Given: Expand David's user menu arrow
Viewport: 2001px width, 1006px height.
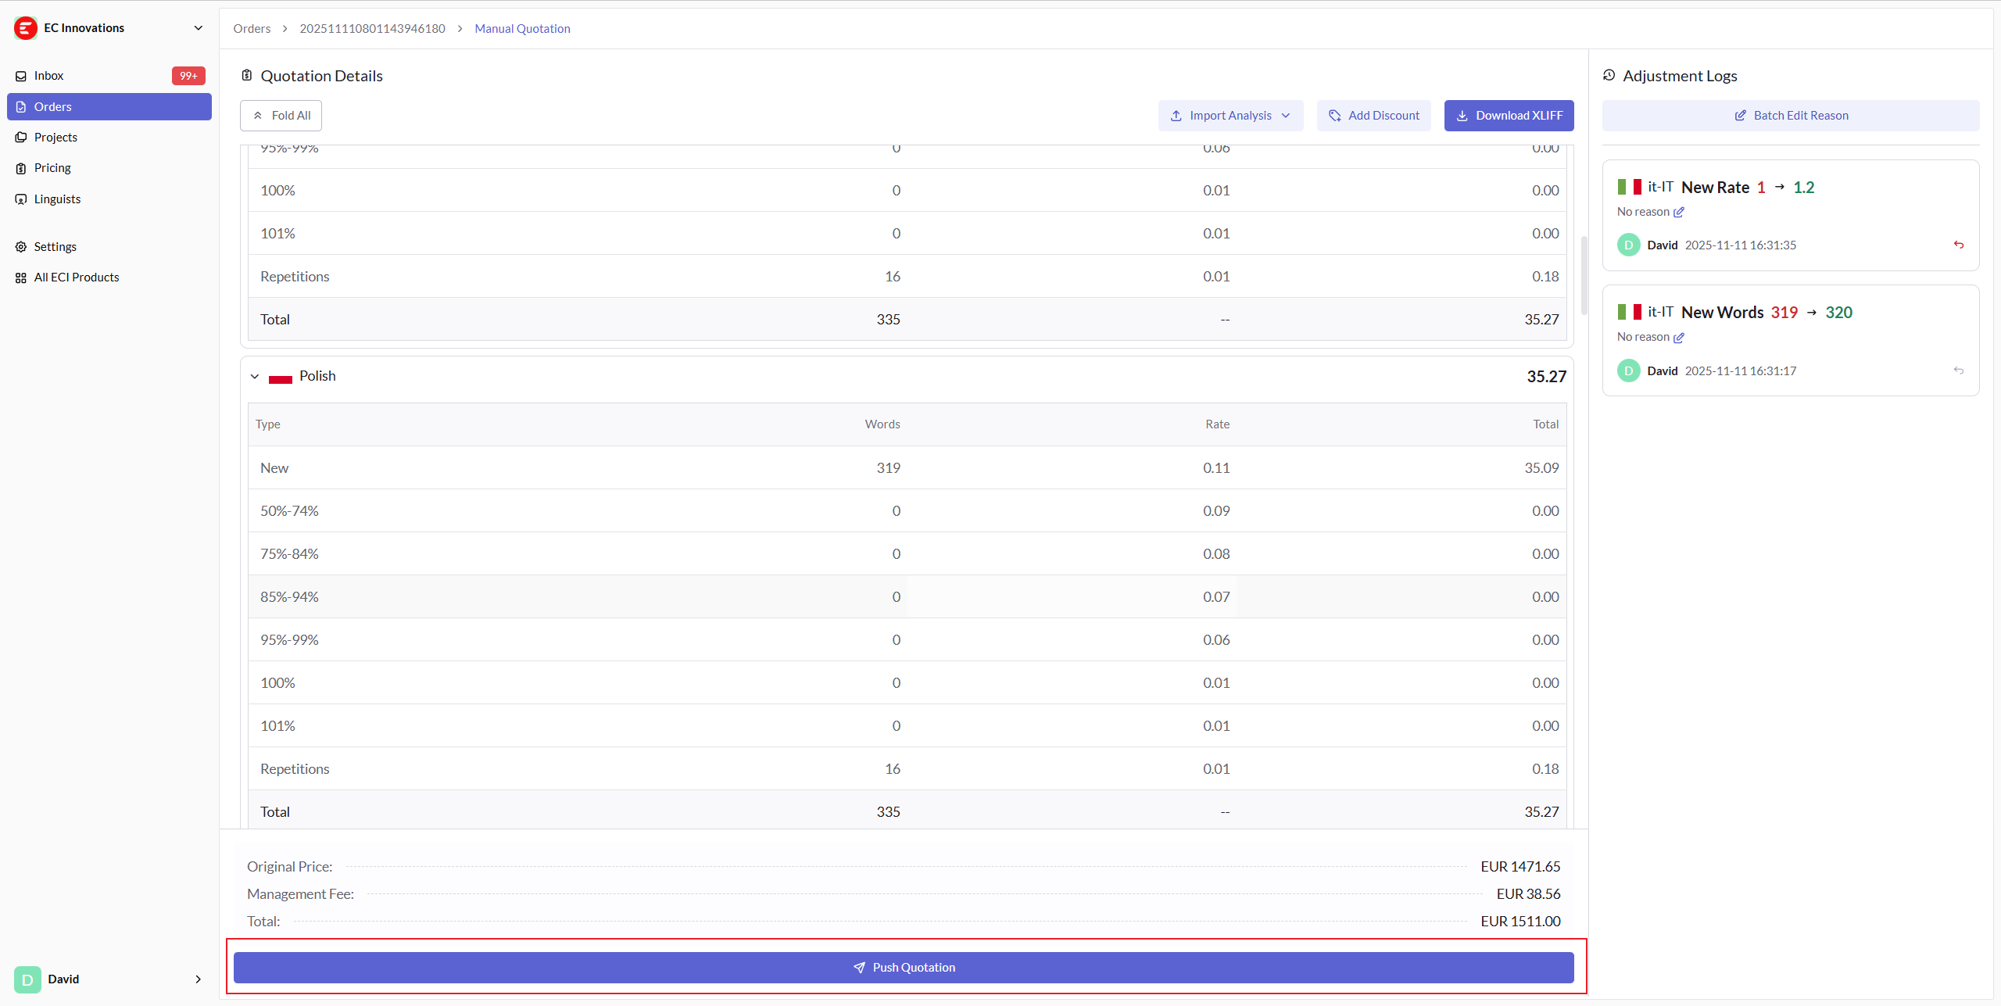Looking at the screenshot, I should tap(198, 979).
